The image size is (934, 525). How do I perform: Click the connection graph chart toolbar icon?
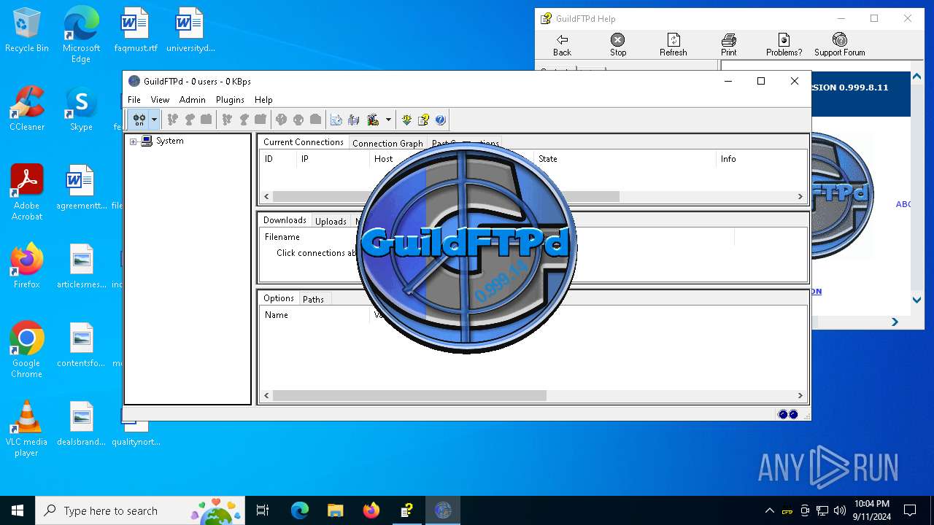(336, 120)
